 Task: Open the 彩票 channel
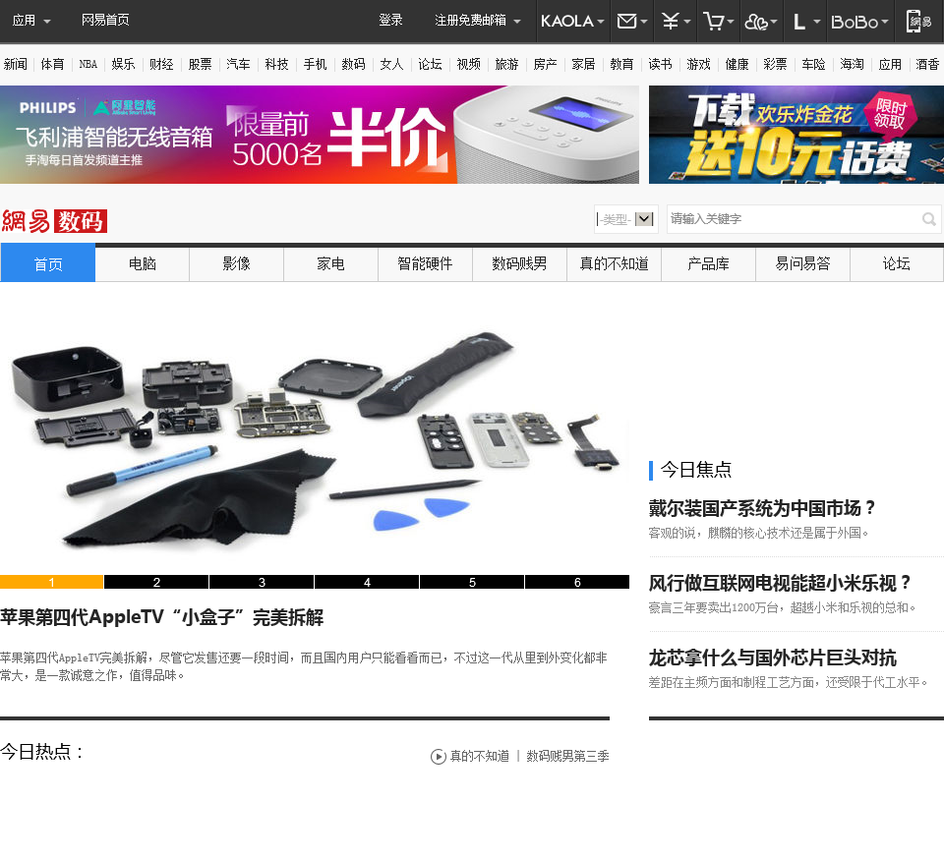(x=775, y=64)
